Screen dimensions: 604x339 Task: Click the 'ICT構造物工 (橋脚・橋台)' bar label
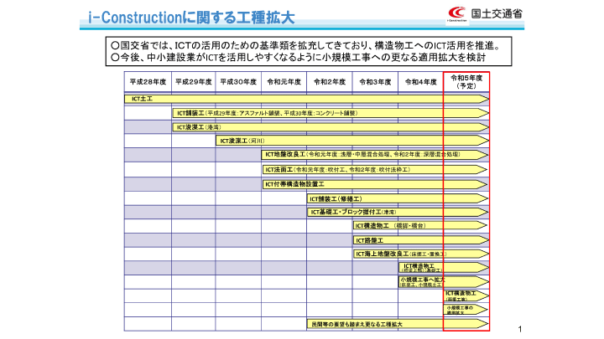(391, 226)
